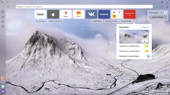170x95 pixels.
Task: Open Yandex Mail icon in the sidebar
Action: [x=3, y=78]
